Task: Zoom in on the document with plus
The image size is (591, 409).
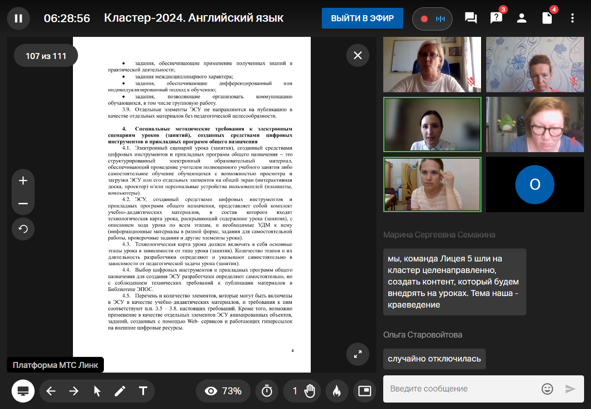Action: coord(23,181)
